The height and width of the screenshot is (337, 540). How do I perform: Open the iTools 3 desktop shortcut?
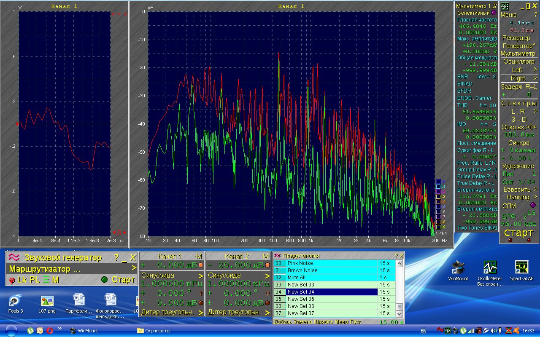point(15,303)
